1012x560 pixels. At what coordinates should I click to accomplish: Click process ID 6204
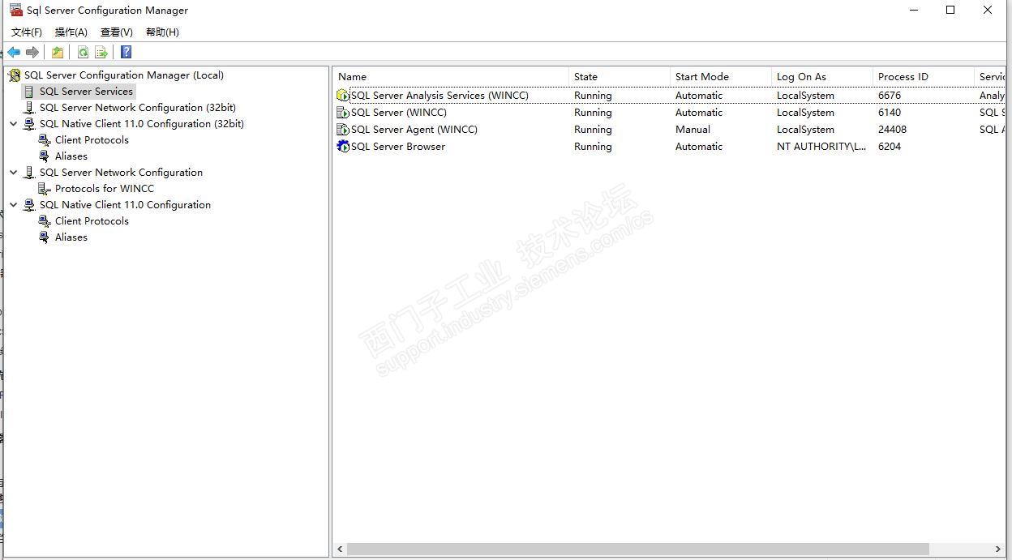point(890,147)
